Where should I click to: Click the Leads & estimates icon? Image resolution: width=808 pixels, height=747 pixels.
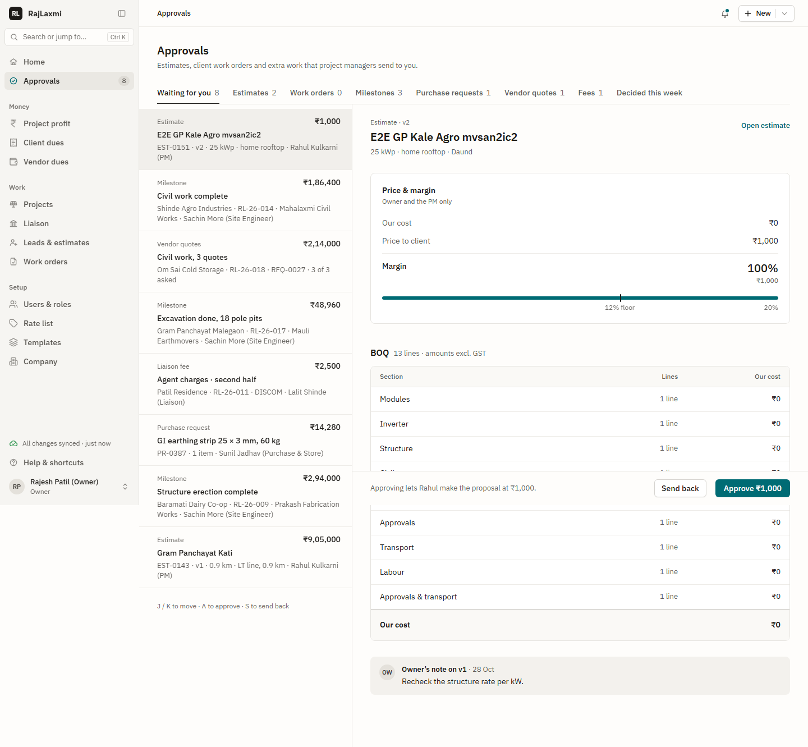coord(13,242)
